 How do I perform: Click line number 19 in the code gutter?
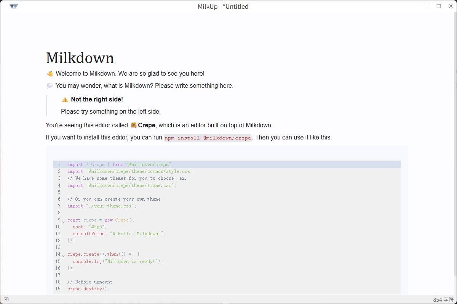58,289
